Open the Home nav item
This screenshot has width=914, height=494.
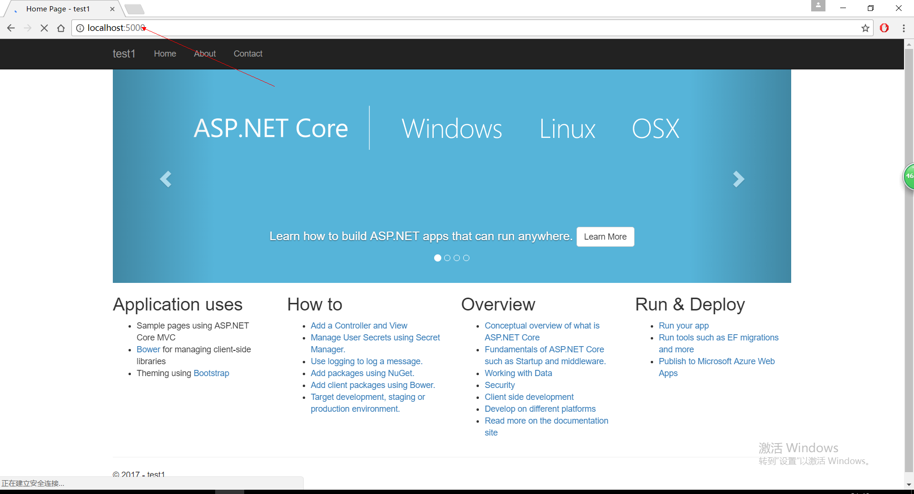pyautogui.click(x=165, y=54)
